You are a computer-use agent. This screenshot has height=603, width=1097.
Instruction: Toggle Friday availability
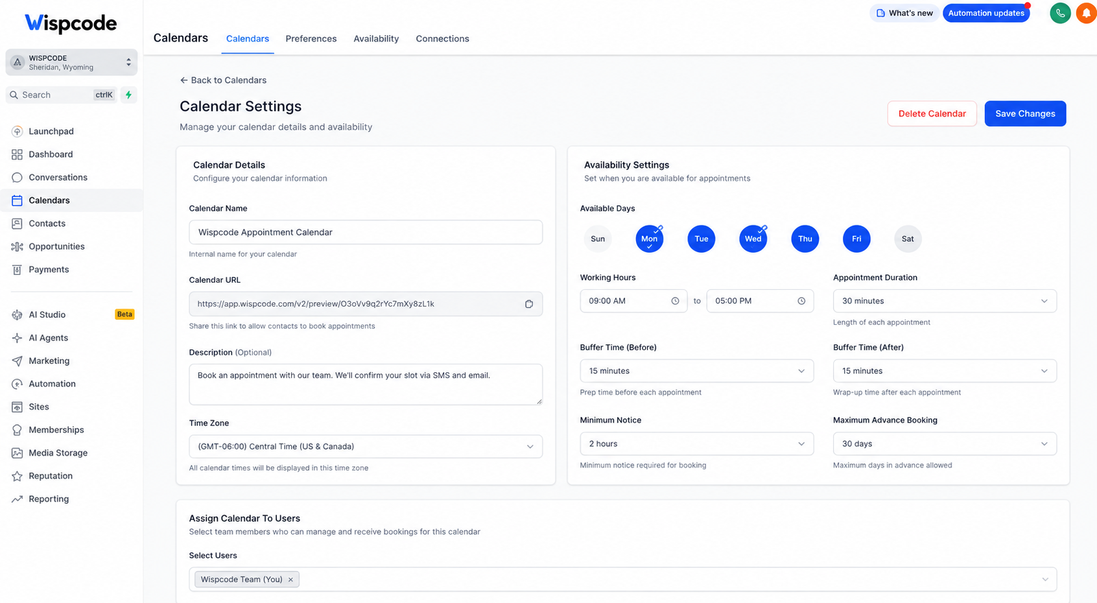pyautogui.click(x=856, y=239)
